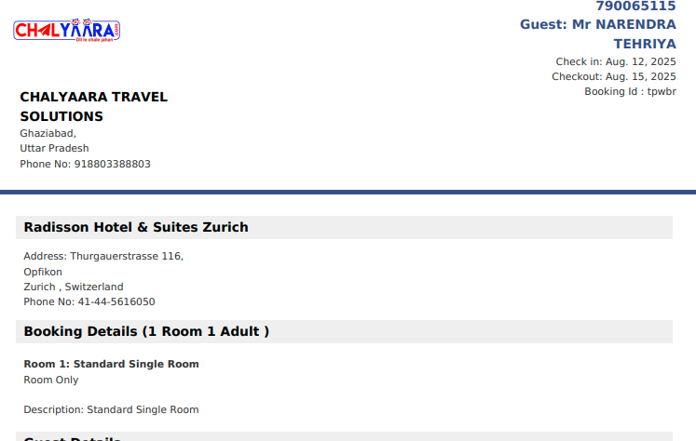Click the blue horizontal divider line

[348, 192]
